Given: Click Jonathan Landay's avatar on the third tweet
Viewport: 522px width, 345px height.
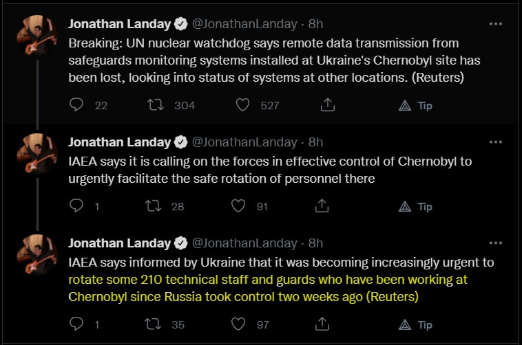Looking at the screenshot, I should pos(38,254).
